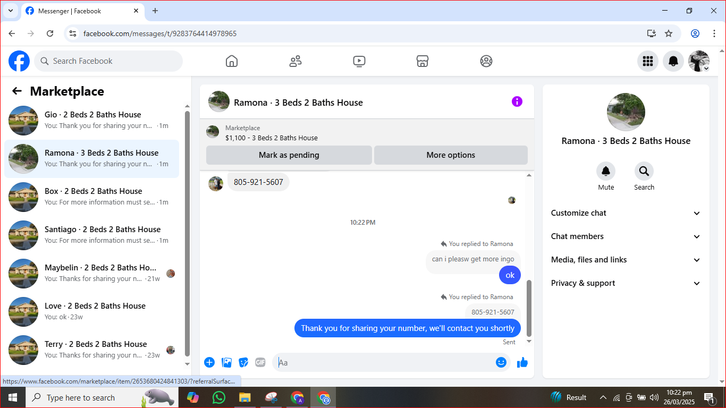The height and width of the screenshot is (408, 726).
Task: Open the Menu grid icon
Action: pyautogui.click(x=648, y=61)
